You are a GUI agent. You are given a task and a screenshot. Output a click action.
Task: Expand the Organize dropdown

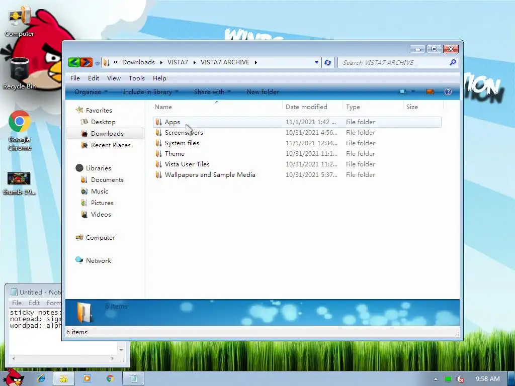(x=91, y=92)
